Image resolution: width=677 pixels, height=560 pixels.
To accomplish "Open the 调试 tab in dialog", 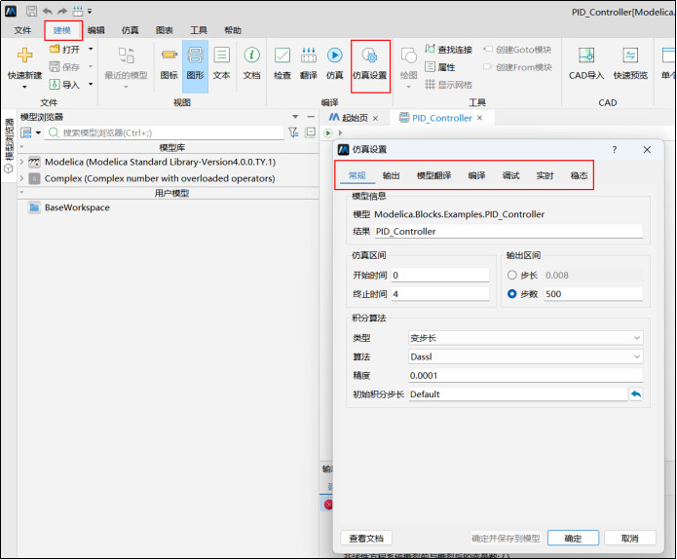I will click(510, 175).
